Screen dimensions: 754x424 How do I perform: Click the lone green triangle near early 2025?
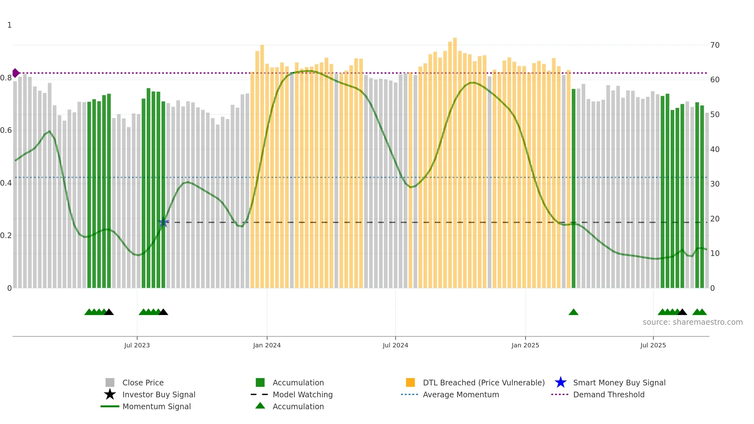coord(573,312)
